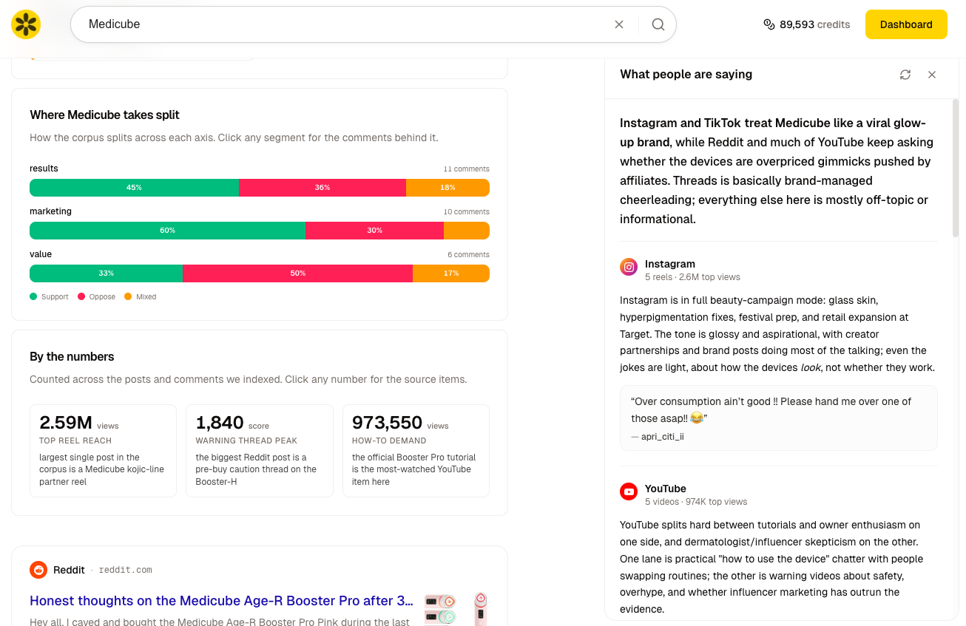This screenshot has width=966, height=626.
Task: Click the red Oppose legend dot
Action: point(81,296)
